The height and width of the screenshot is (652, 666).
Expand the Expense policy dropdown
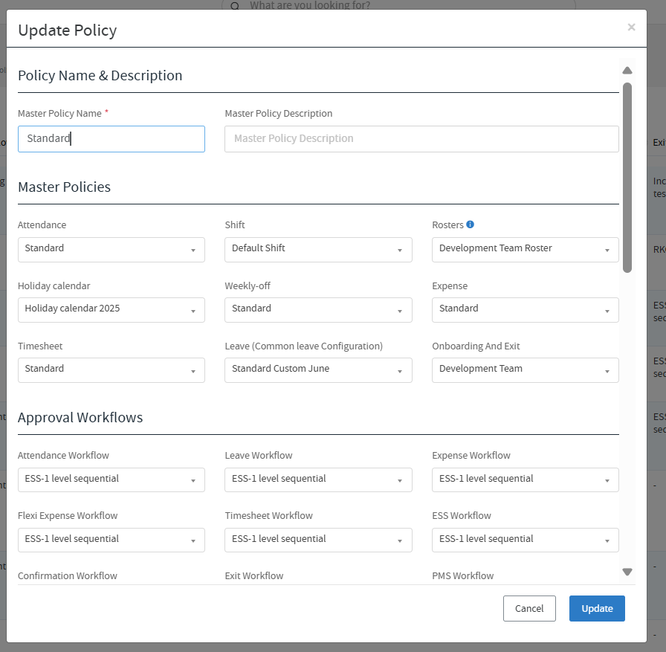(x=525, y=309)
